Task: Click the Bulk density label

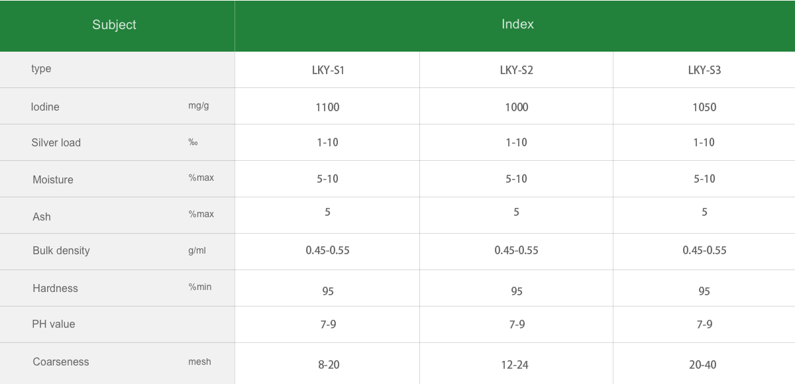Action: tap(61, 251)
